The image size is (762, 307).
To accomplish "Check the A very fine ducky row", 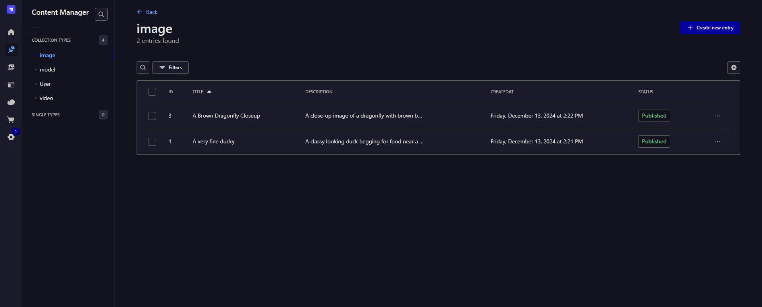I will pos(152,142).
